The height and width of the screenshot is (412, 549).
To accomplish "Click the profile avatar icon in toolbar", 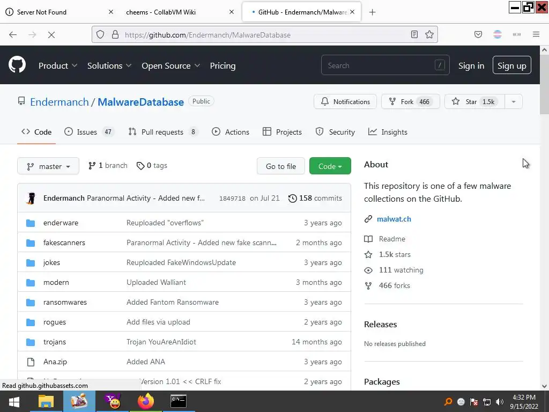I will tap(497, 34).
